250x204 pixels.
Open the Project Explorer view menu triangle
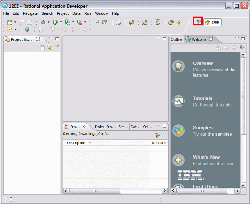tap(57, 46)
